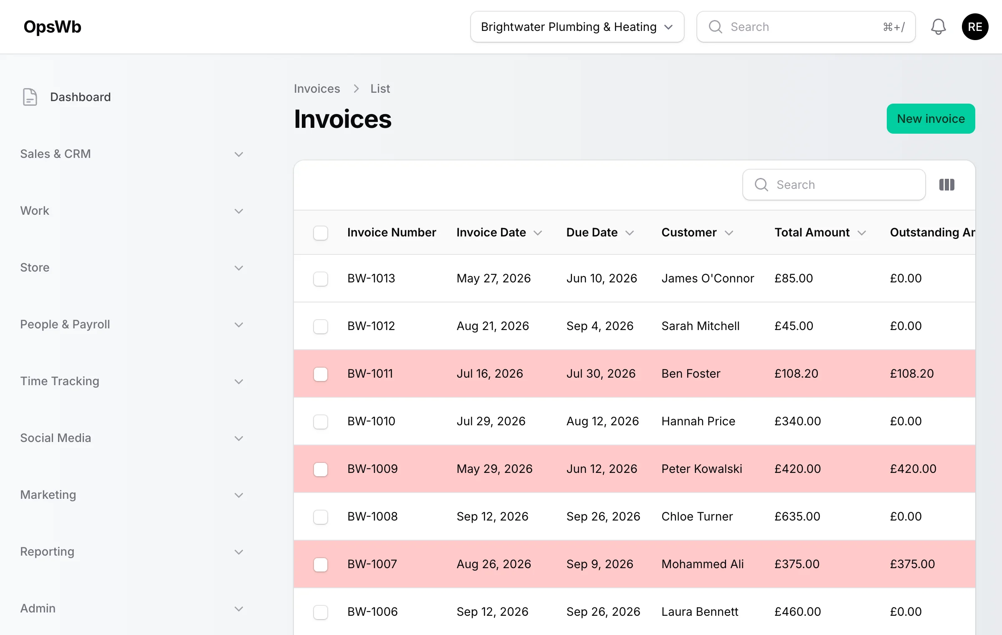Image resolution: width=1002 pixels, height=635 pixels.
Task: Click the New invoice button
Action: coord(931,119)
